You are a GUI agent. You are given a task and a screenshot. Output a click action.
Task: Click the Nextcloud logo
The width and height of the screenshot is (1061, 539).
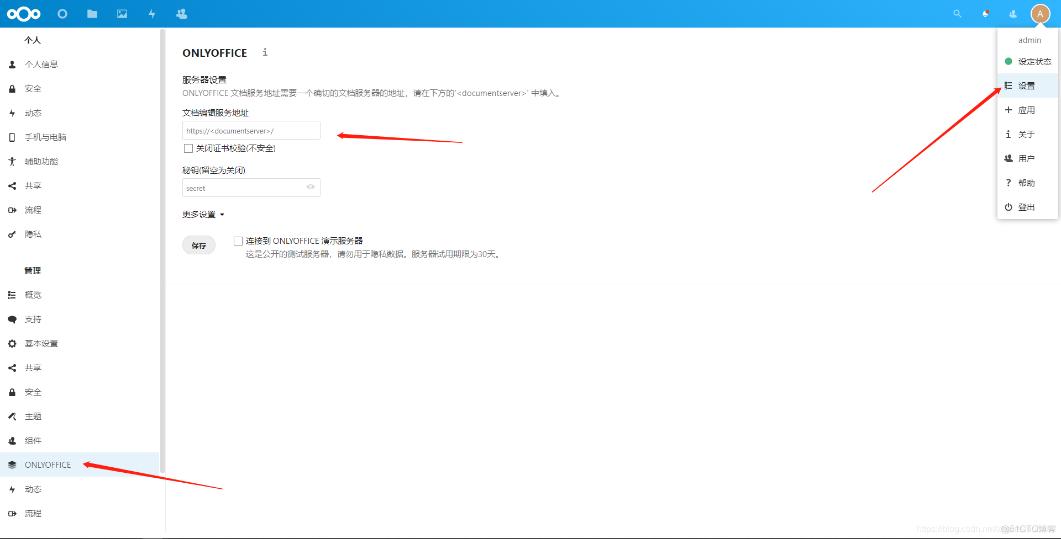click(x=24, y=14)
